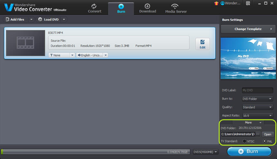The width and height of the screenshot is (277, 159).
Task: Click the Play button in template preview
Action: pos(254,68)
